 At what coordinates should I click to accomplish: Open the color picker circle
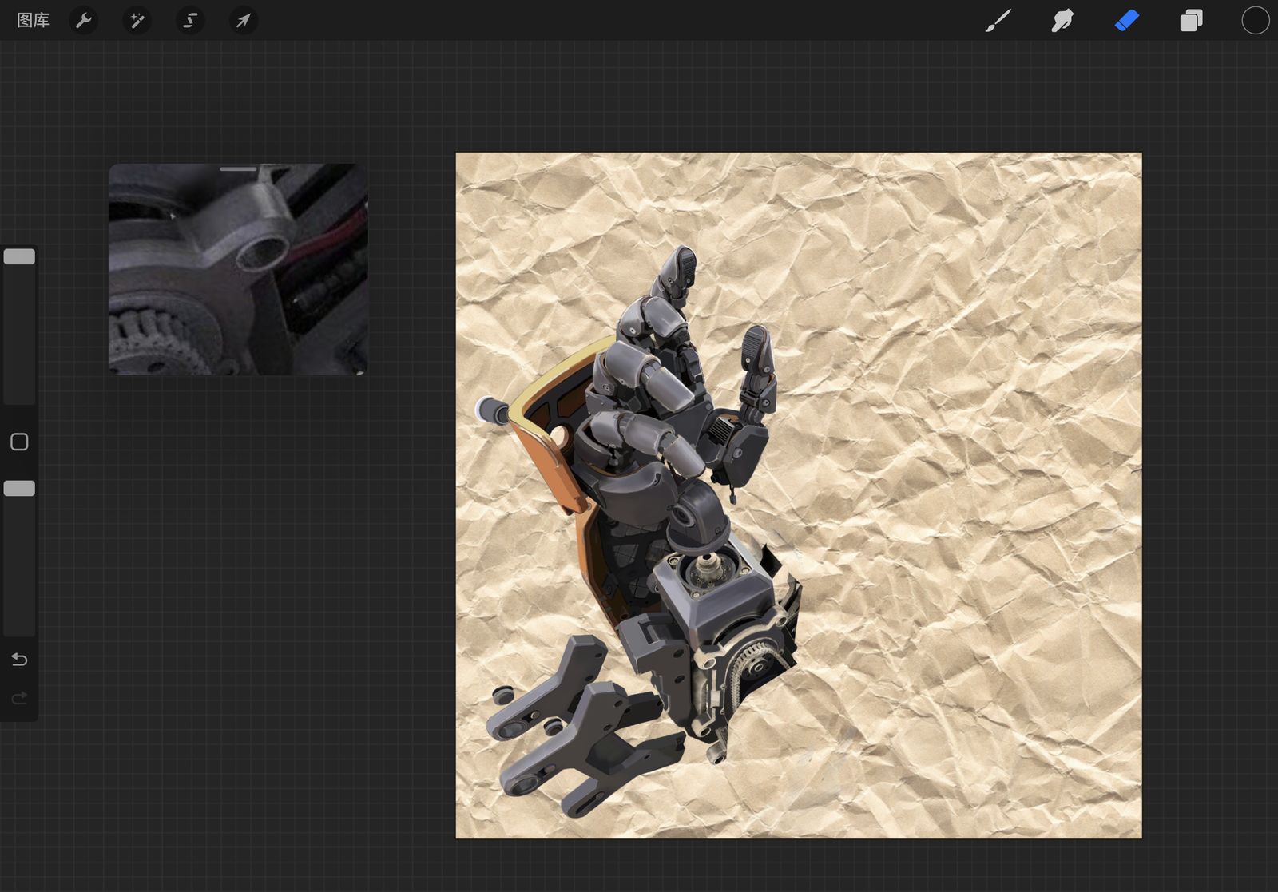(x=1255, y=21)
